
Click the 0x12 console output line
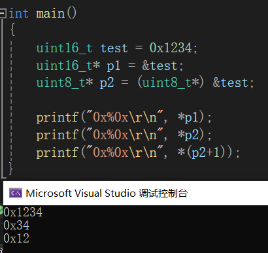16,239
